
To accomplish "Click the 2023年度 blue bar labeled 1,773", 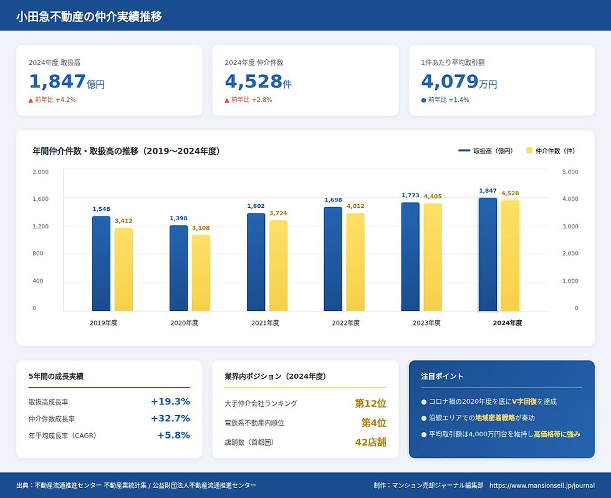I will click(x=410, y=256).
